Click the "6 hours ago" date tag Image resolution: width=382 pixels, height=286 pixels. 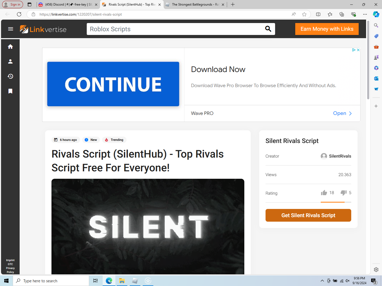[x=66, y=140]
